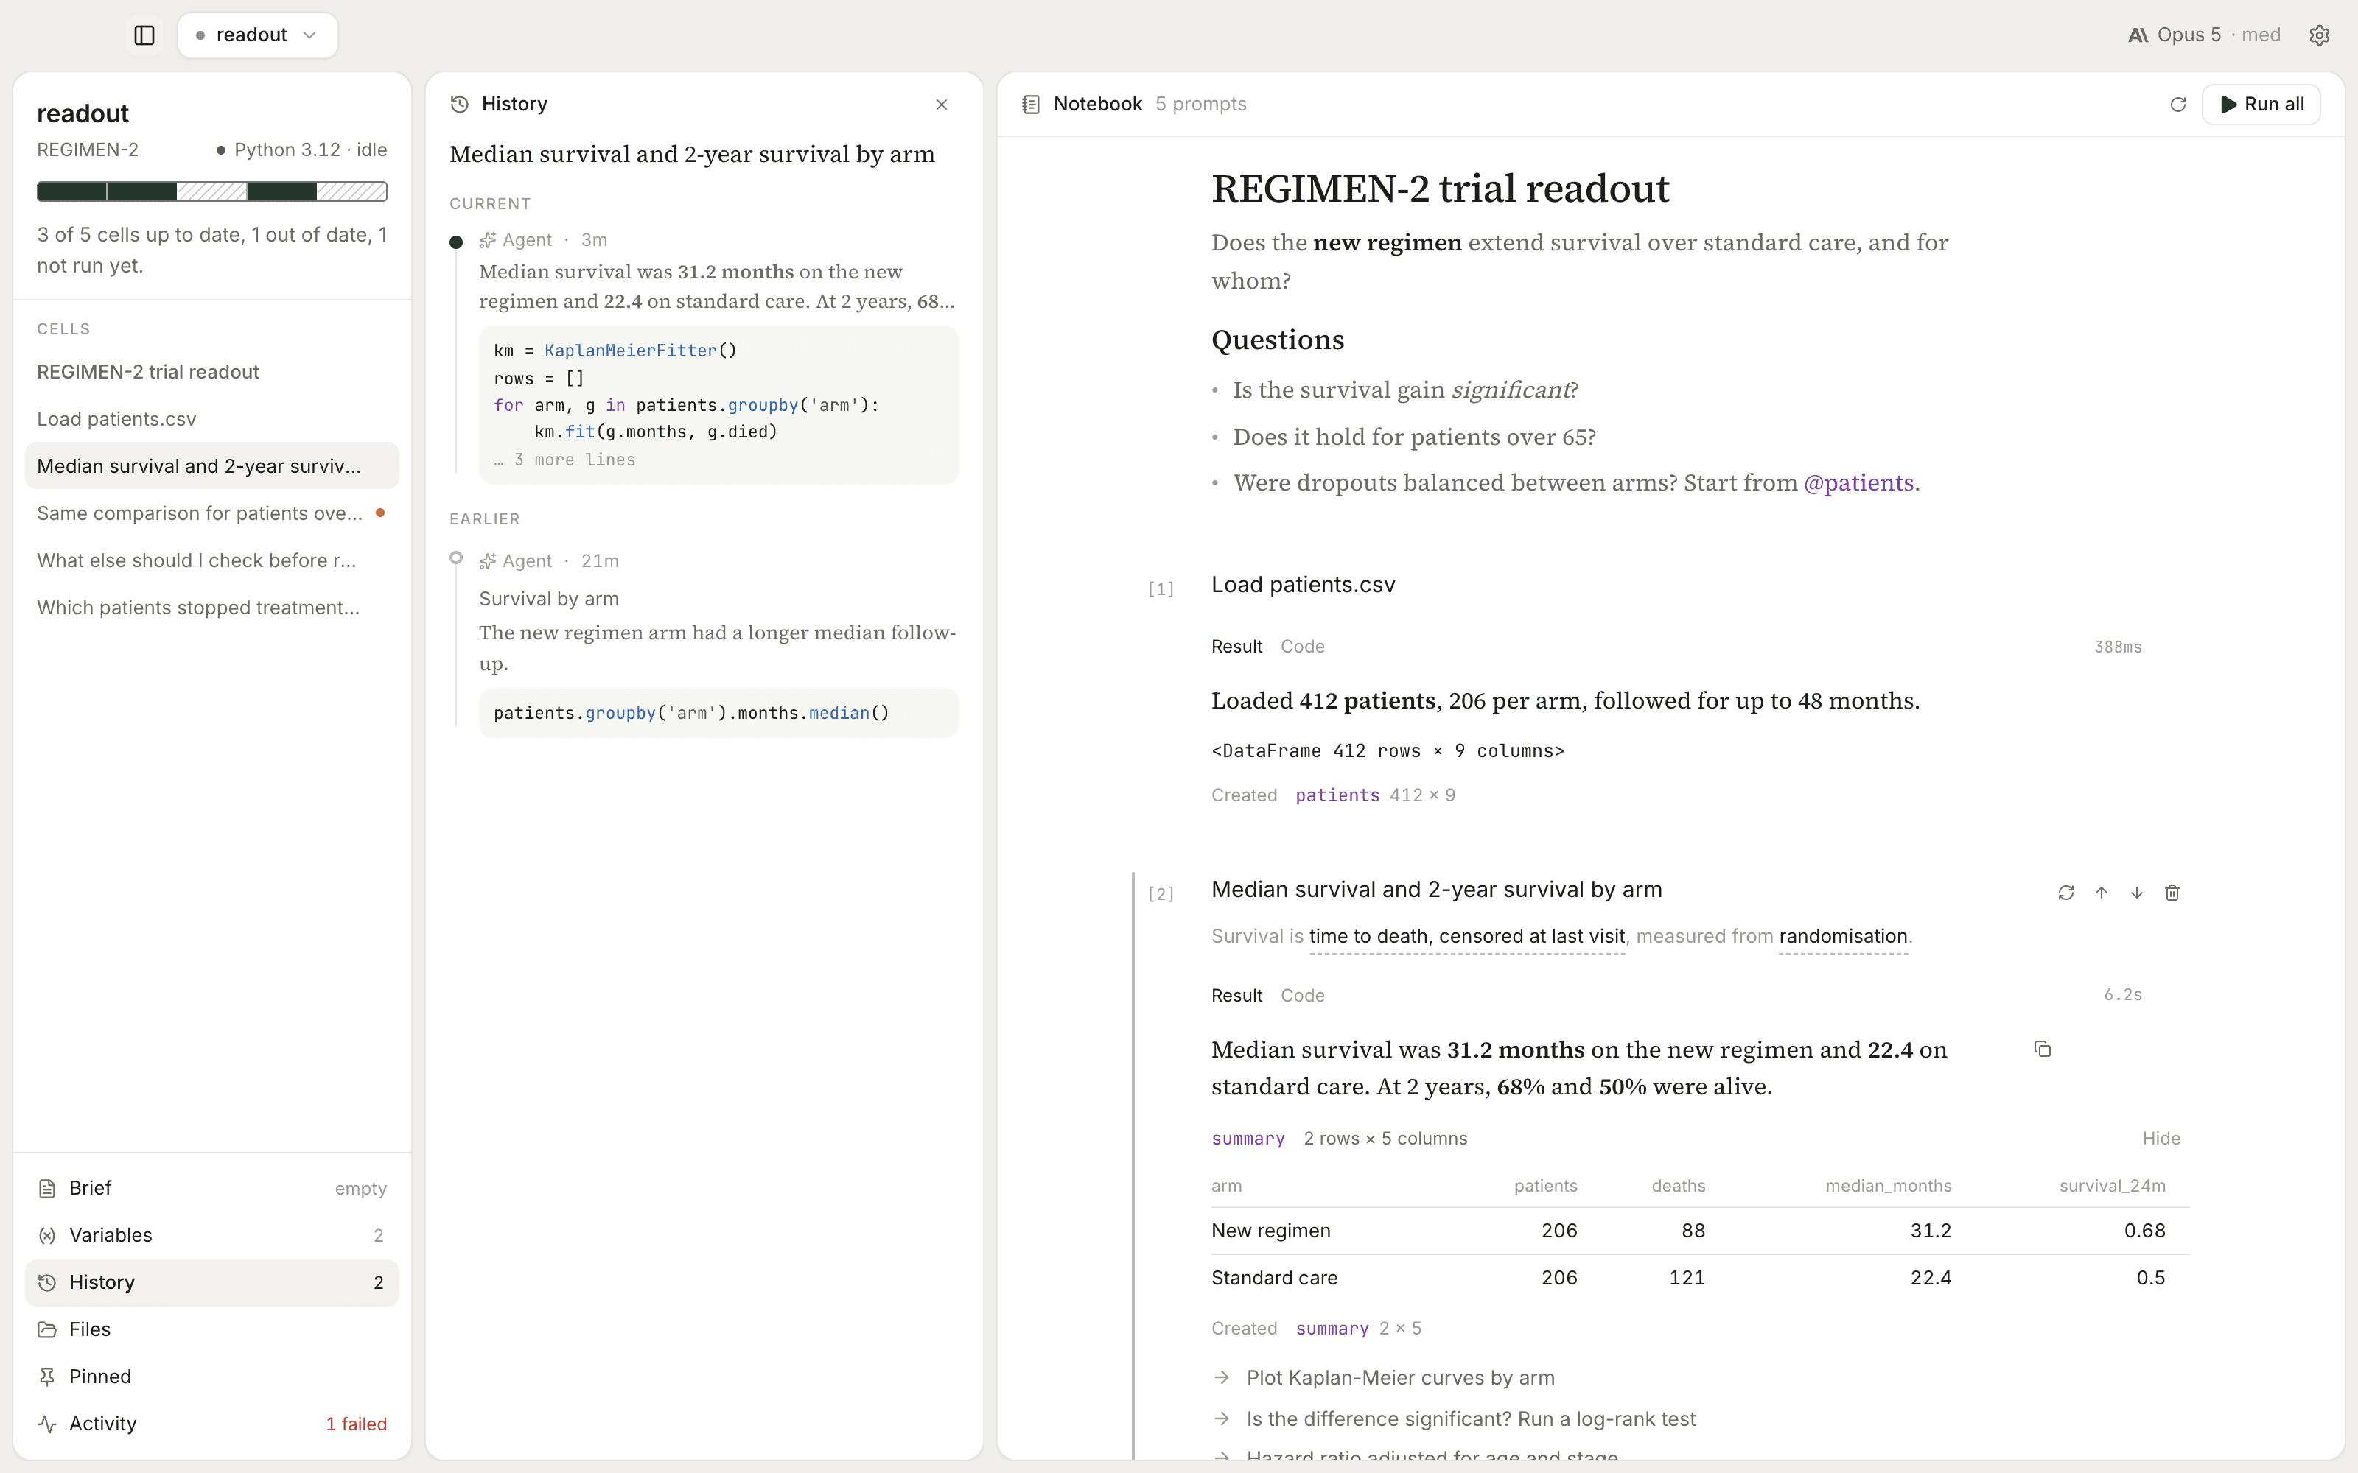Toggle the sidebar panel icon
The height and width of the screenshot is (1473, 2358).
pos(144,35)
